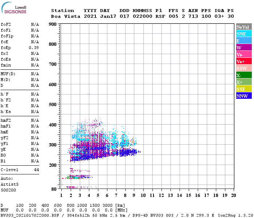Click the Ion2Png 1.3.20 version text

point(235,215)
